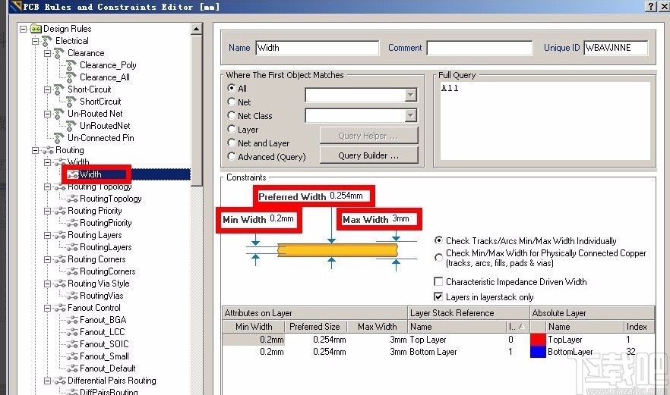
Task: Collapse the Design Rules root node
Action: point(23,29)
